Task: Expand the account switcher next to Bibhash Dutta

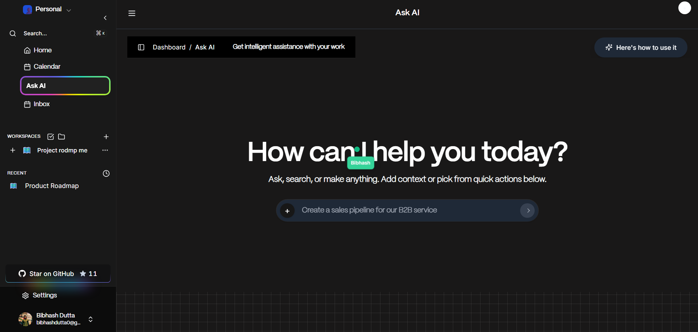Action: tap(90, 319)
